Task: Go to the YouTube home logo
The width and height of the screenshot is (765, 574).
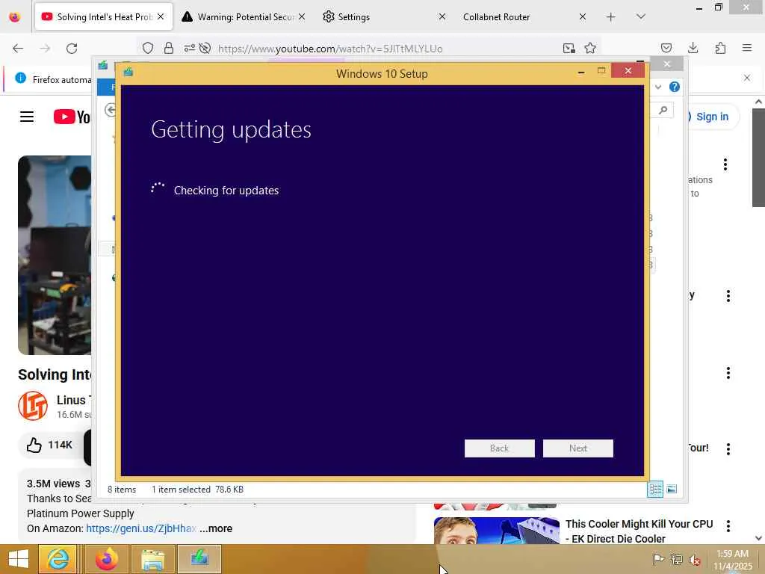Action: point(72,117)
